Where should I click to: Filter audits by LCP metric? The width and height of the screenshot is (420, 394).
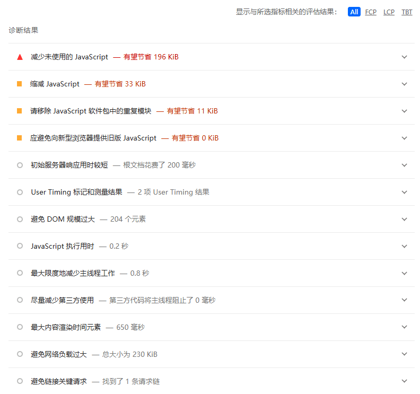point(389,12)
